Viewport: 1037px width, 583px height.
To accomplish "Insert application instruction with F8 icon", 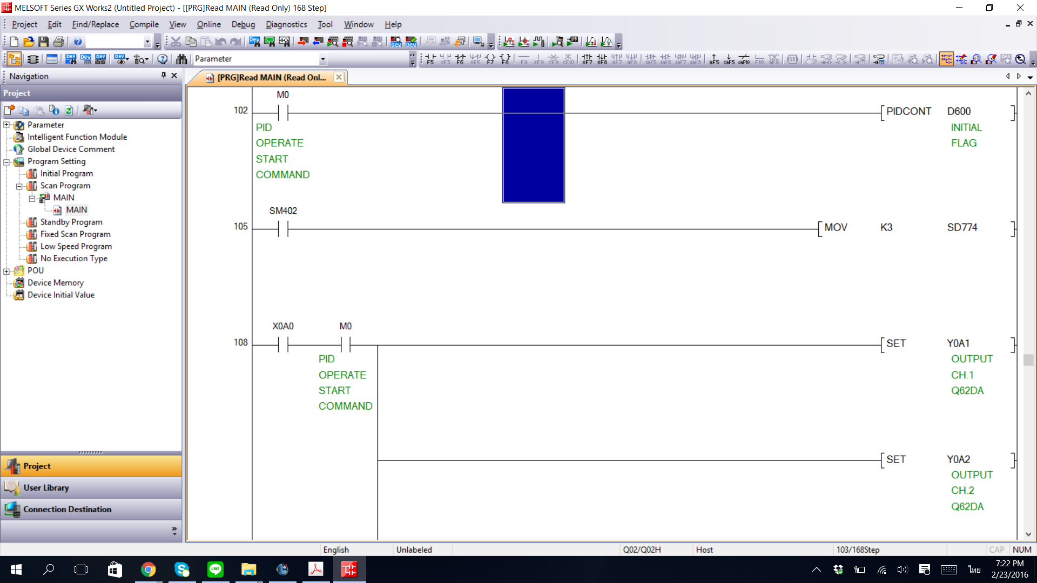I will point(505,59).
